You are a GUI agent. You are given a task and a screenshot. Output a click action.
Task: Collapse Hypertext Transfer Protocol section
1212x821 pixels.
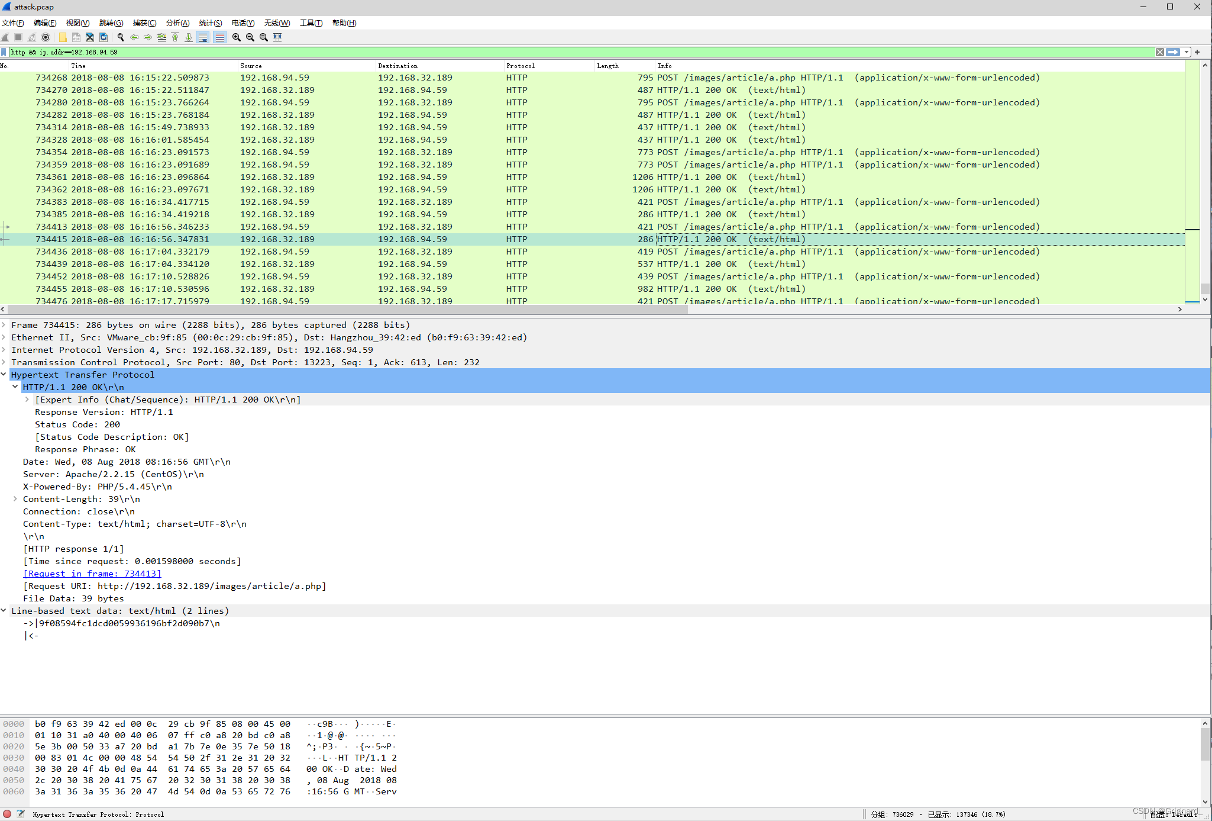coord(4,374)
